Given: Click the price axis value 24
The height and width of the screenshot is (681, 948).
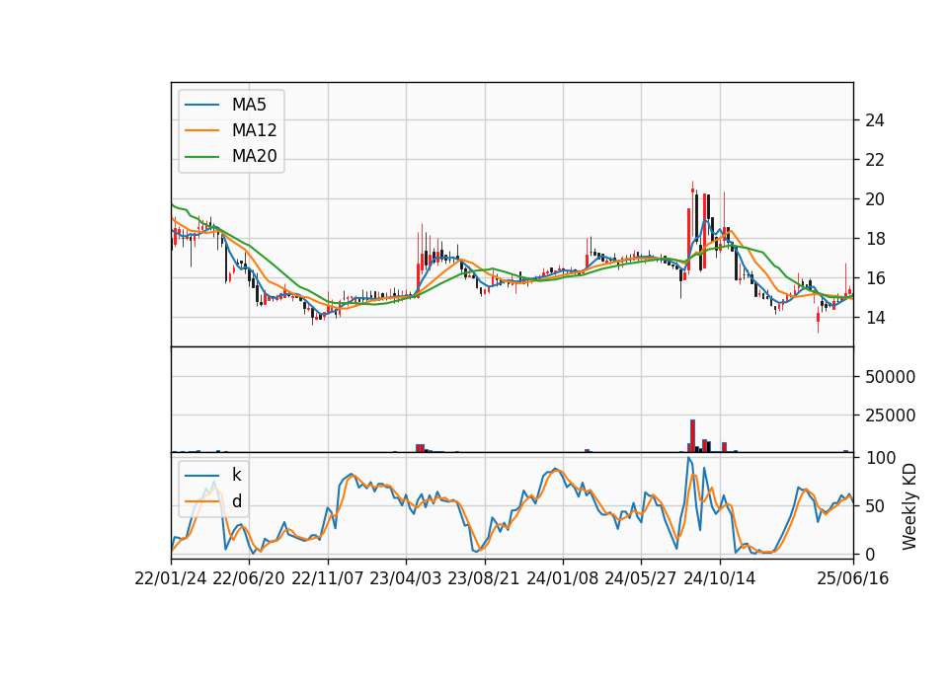Looking at the screenshot, I should (875, 120).
